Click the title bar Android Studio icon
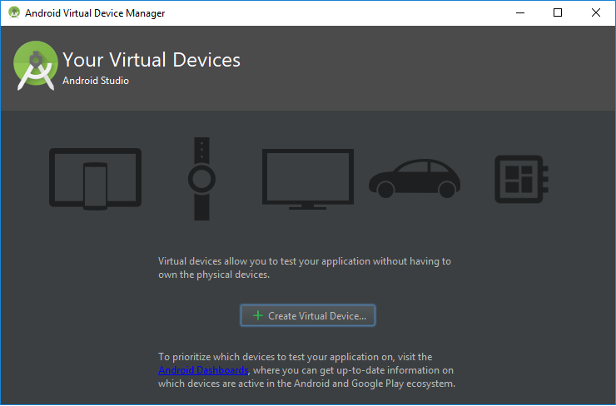Viewport: 616px width, 406px height. (14, 12)
